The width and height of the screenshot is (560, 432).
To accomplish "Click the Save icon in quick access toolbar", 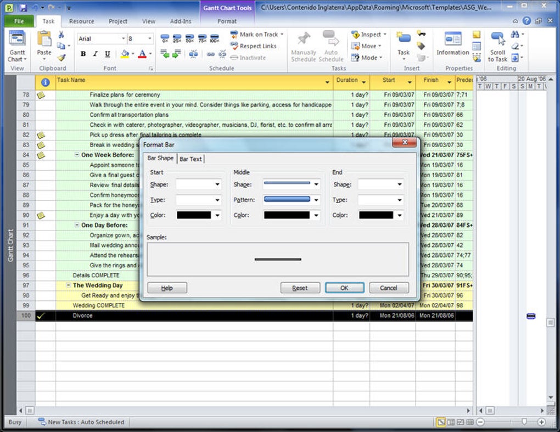I will [x=23, y=8].
